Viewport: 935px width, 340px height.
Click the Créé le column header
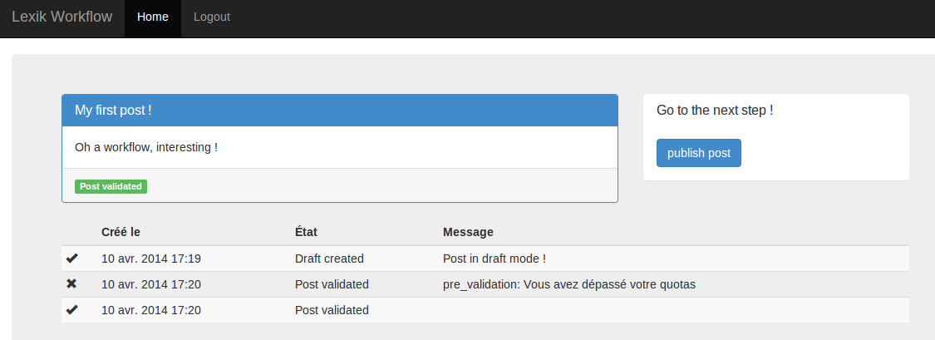click(x=121, y=231)
